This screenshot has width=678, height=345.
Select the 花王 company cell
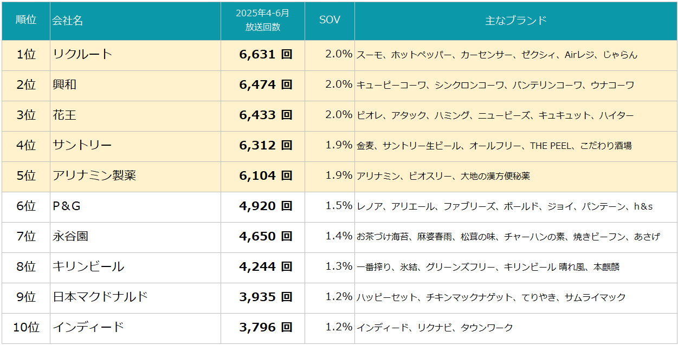(x=135, y=115)
